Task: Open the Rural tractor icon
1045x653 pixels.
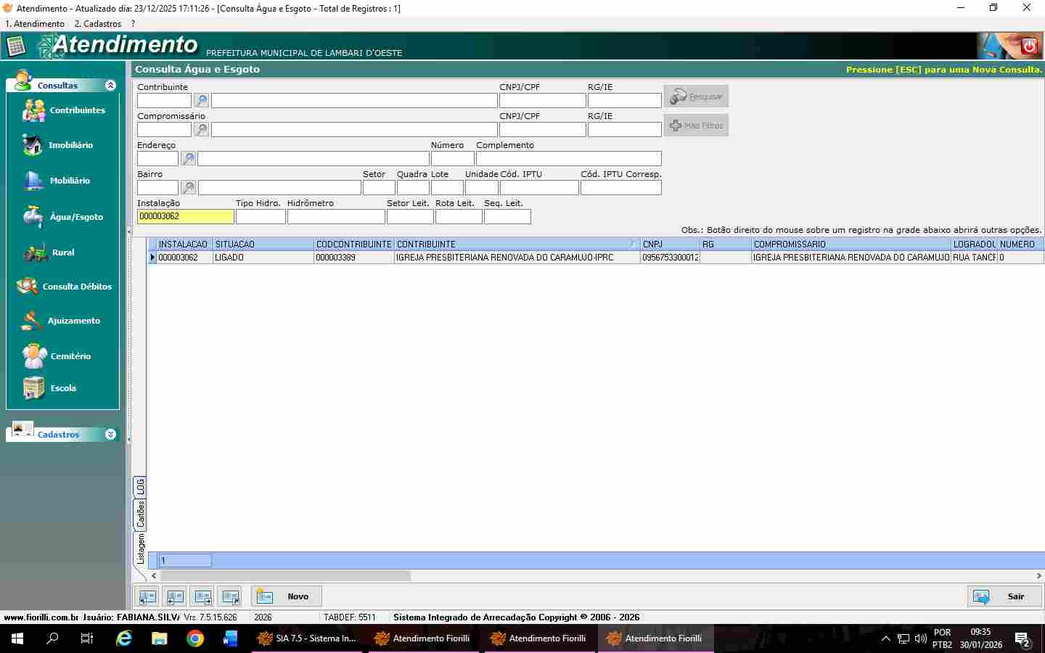Action: pyautogui.click(x=34, y=252)
